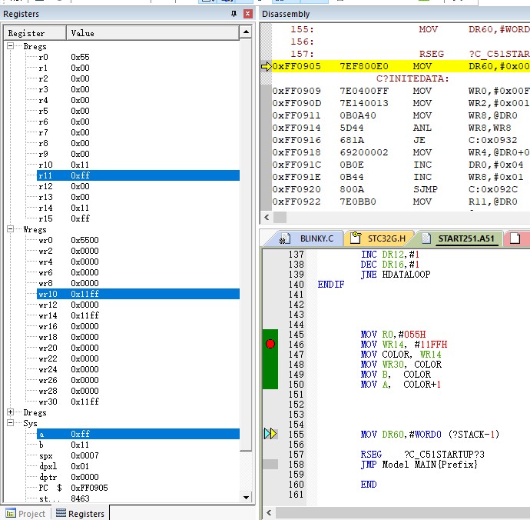This screenshot has height=520, width=530.
Task: Select disassembly line 0xFF0920 SJMP
Action: [x=401, y=189]
